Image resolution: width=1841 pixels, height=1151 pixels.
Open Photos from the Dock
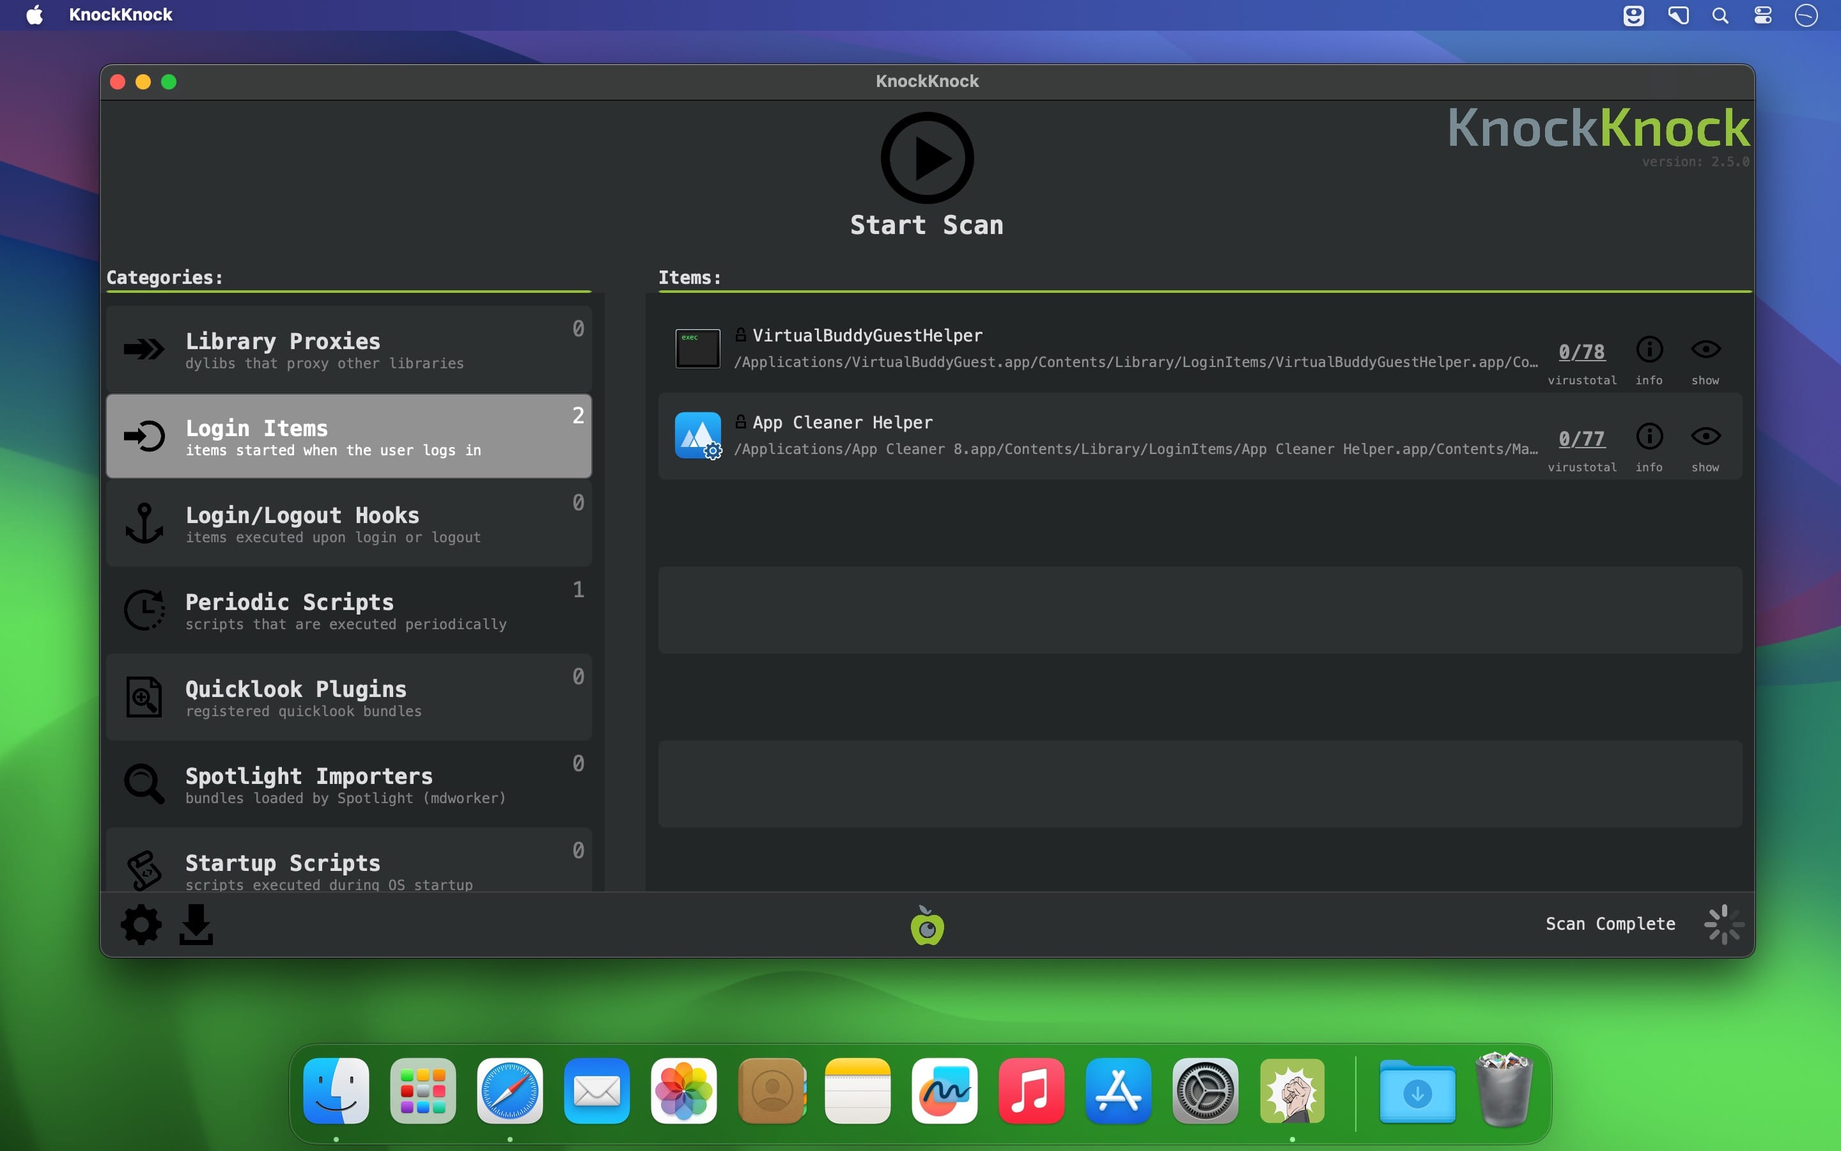click(684, 1090)
